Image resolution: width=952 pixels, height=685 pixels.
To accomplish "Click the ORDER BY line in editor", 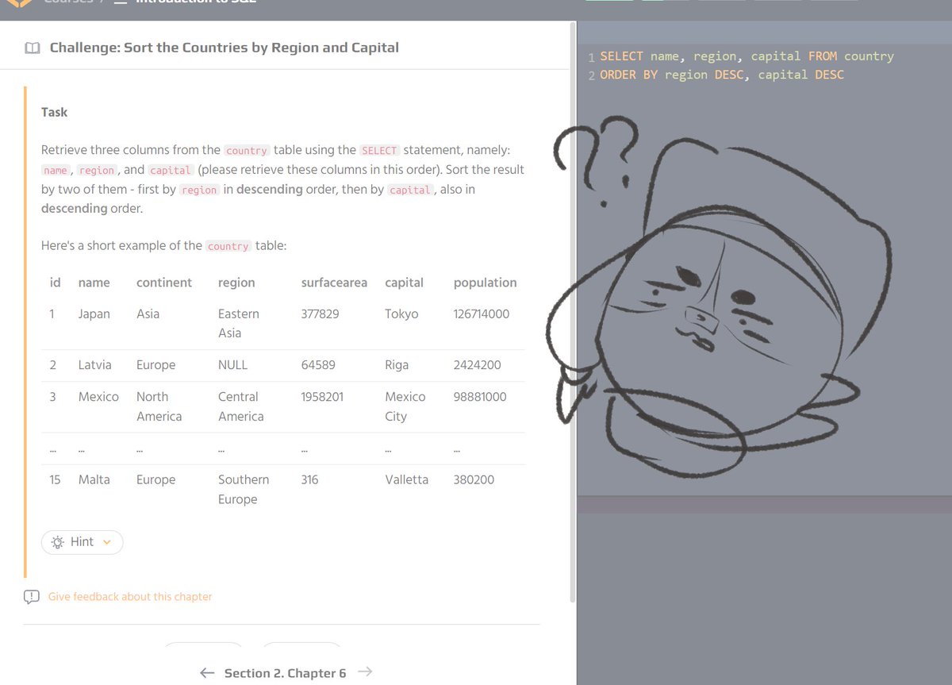I will (722, 75).
